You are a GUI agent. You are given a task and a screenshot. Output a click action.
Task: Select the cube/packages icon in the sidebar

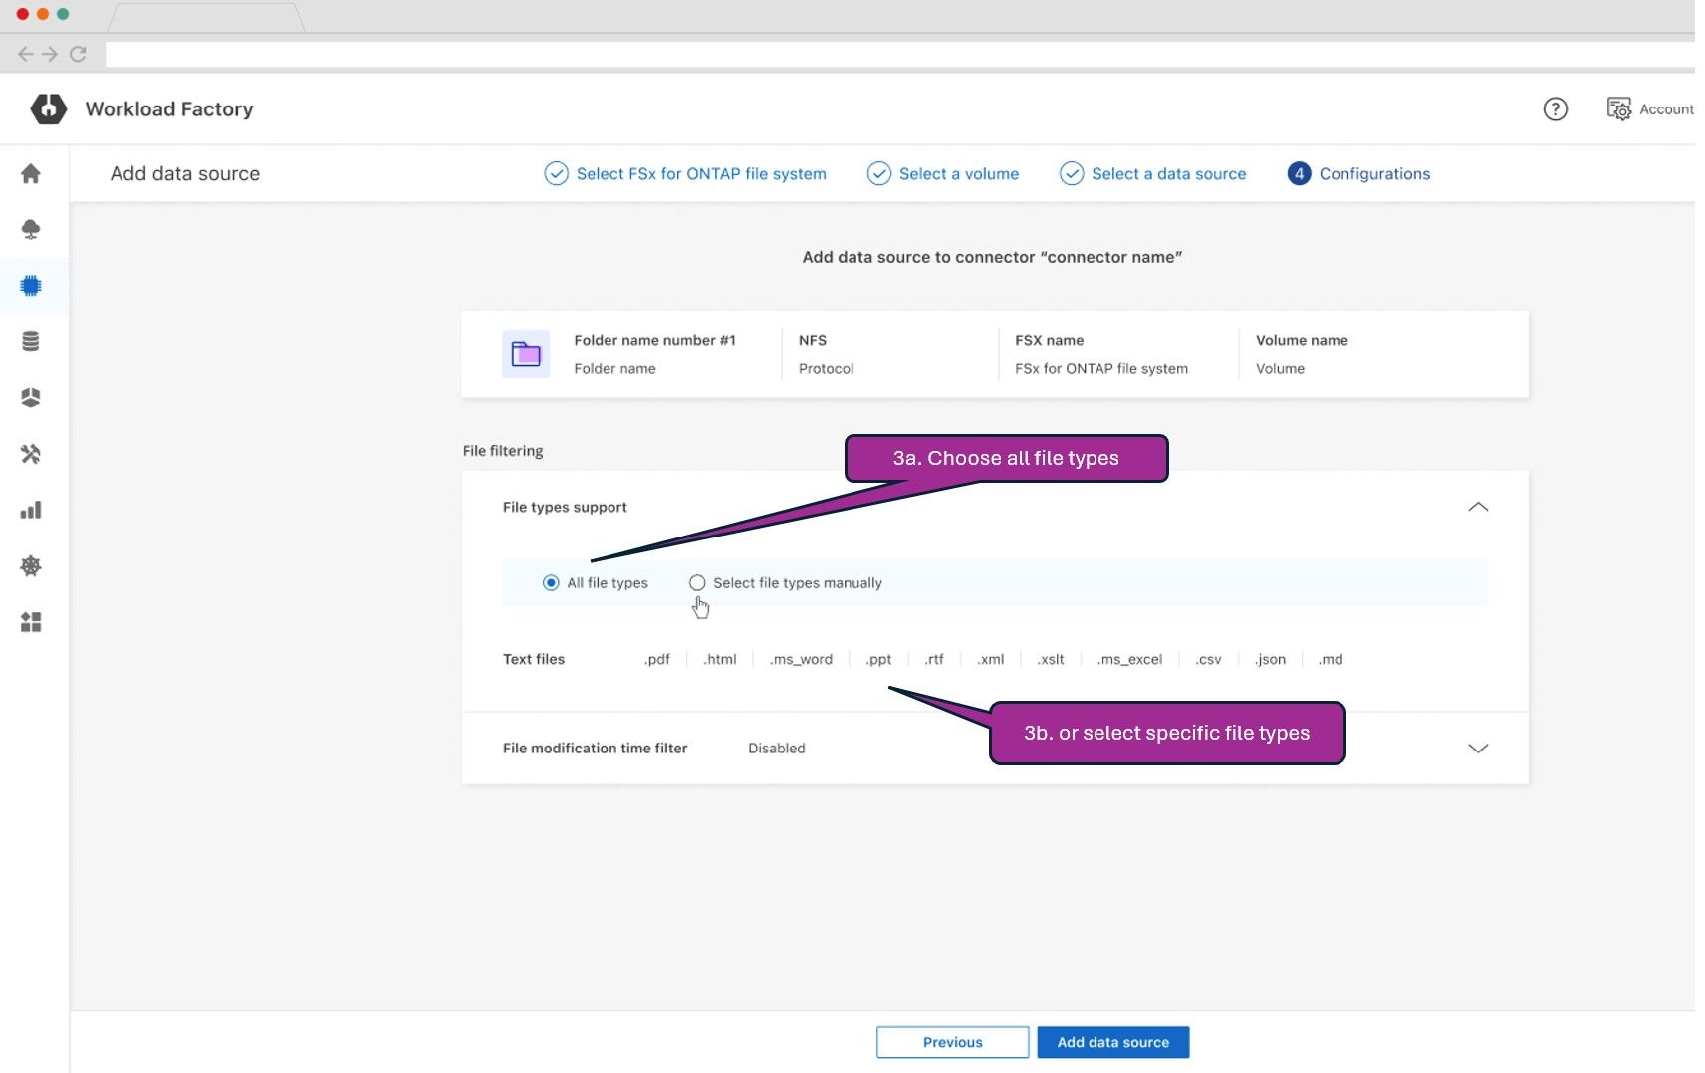32,397
